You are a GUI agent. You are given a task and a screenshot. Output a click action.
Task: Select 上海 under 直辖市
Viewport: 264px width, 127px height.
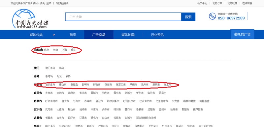pos(64,50)
